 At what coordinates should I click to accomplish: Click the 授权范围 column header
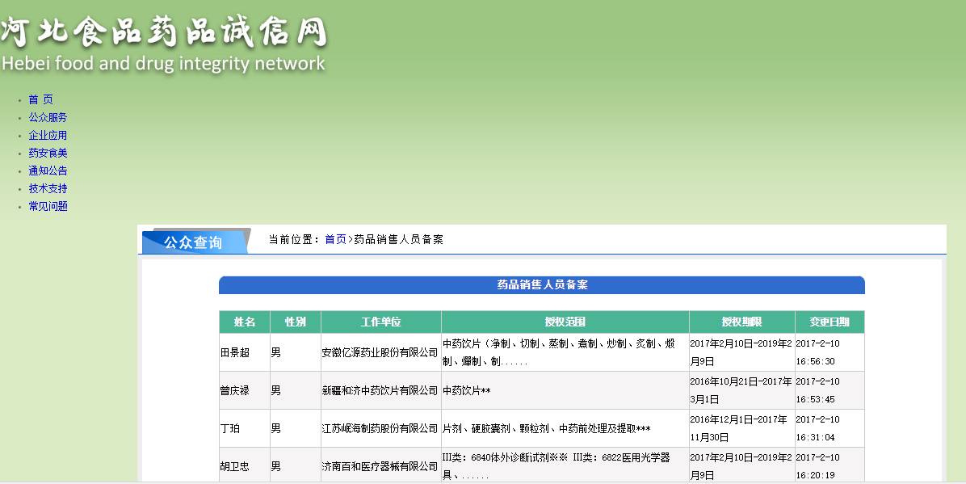coord(565,322)
